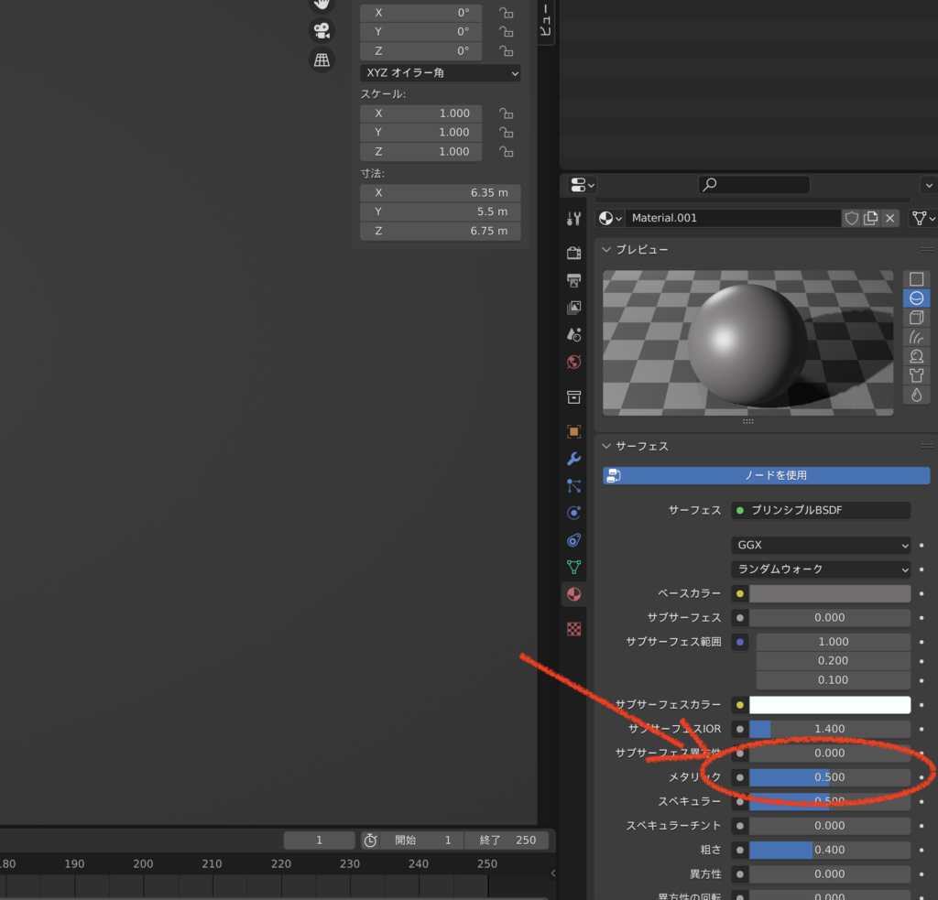Viewport: 938px width, 900px height.
Task: Select the cube preview shape icon
Action: tap(916, 318)
